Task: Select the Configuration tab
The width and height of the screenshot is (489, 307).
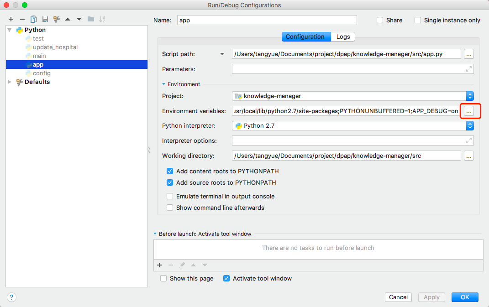Action: 306,36
